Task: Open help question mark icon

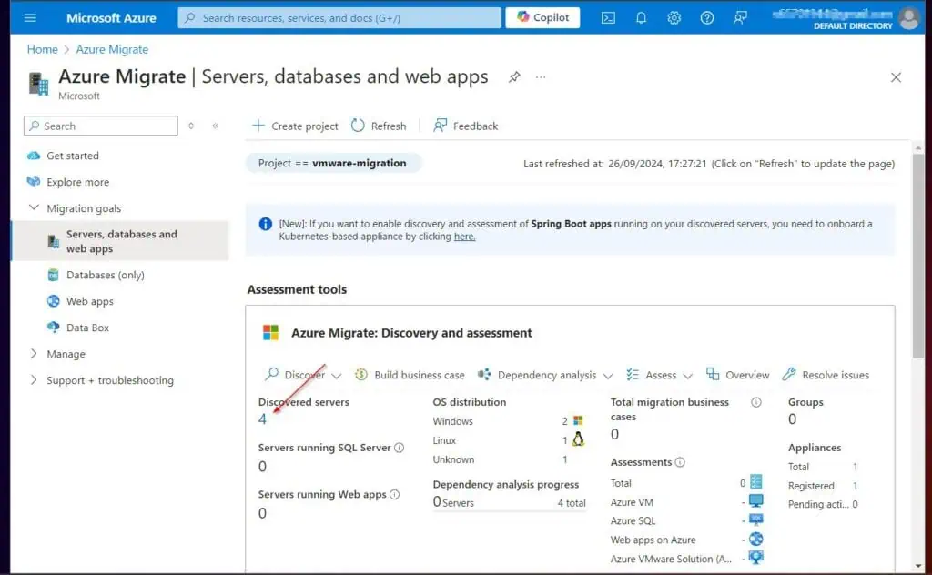Action: click(706, 18)
